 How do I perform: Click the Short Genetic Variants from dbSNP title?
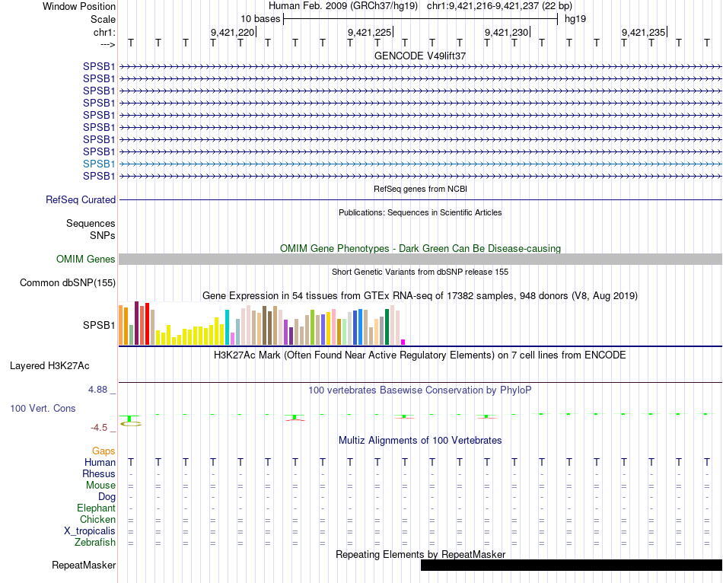[x=420, y=272]
